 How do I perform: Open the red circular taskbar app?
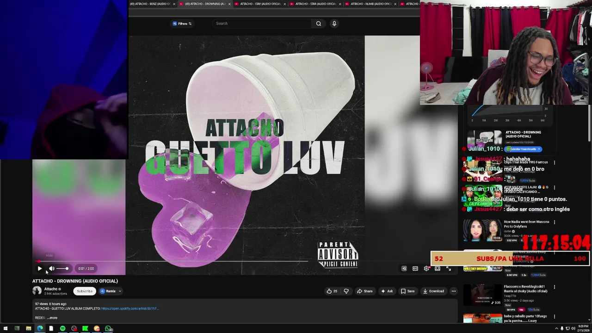click(74, 329)
